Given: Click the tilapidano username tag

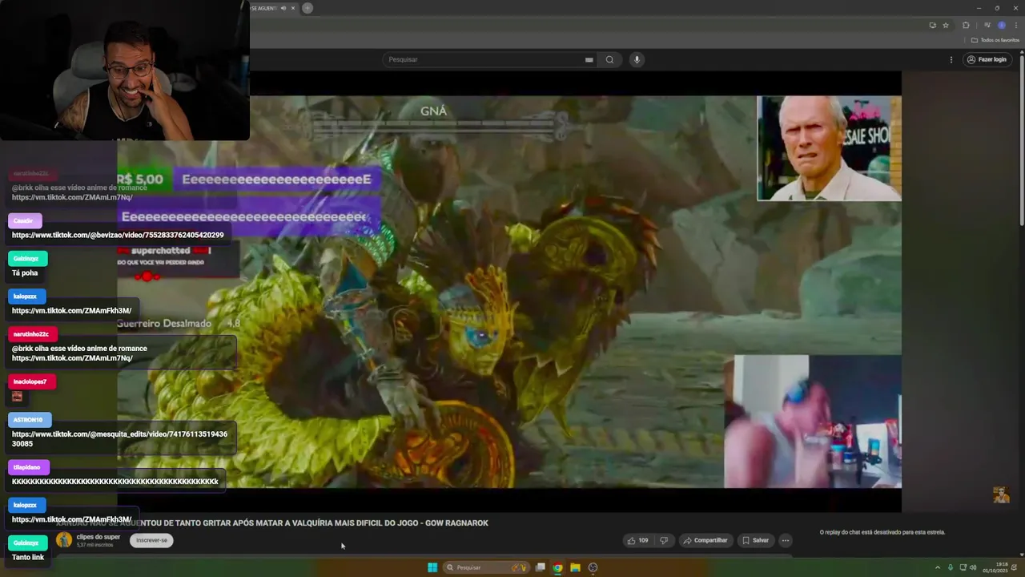Looking at the screenshot, I should click(29, 466).
